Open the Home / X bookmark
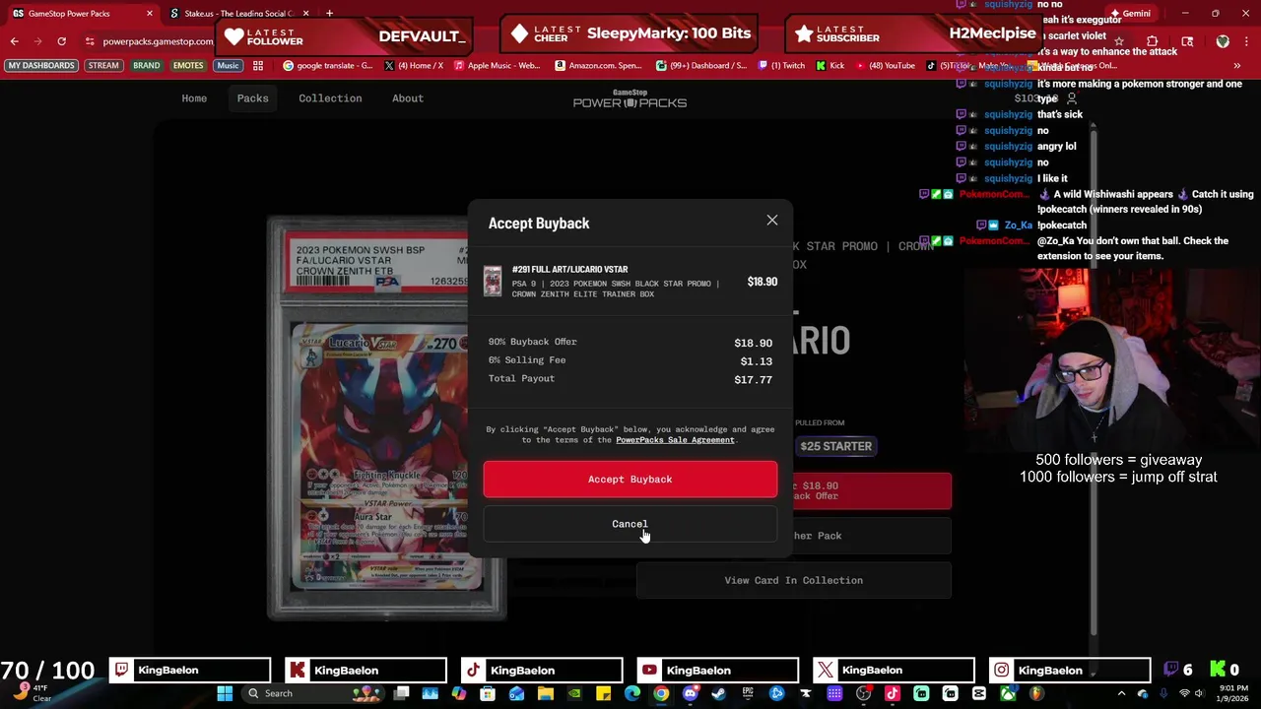1261x709 pixels. [x=414, y=66]
